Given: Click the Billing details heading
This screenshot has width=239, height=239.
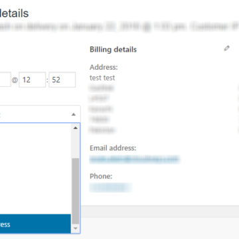Looking at the screenshot, I should point(113,49).
